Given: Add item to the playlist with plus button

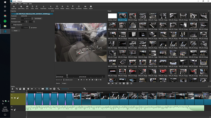Looking at the screenshot, I should coord(109,83).
